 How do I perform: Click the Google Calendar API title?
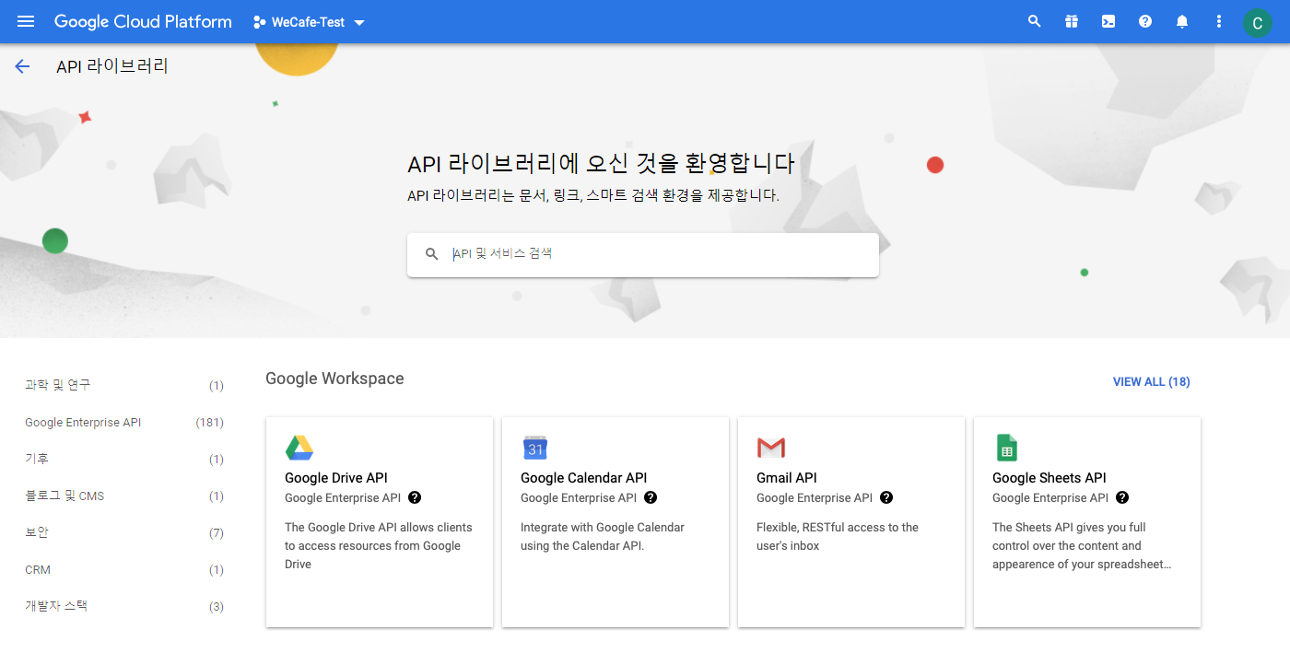[583, 478]
